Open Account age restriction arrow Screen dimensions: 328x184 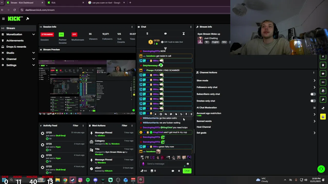[314, 114]
